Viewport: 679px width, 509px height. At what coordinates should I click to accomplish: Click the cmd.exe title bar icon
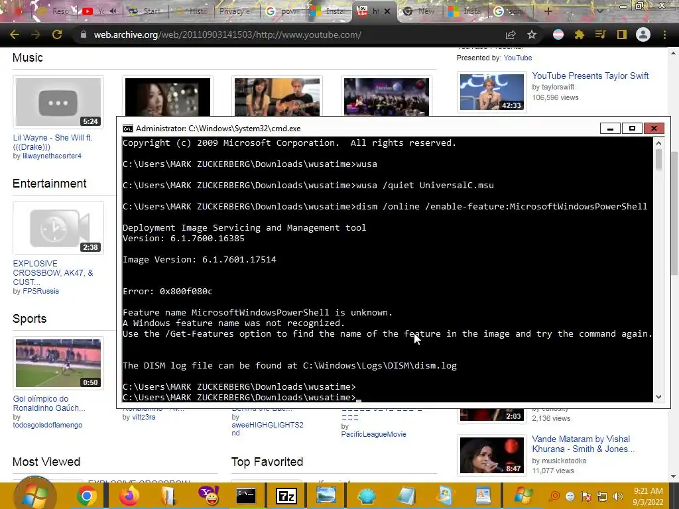pyautogui.click(x=128, y=129)
